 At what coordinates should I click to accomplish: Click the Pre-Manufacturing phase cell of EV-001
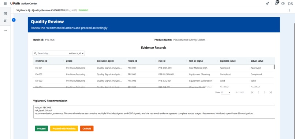pos(76,68)
